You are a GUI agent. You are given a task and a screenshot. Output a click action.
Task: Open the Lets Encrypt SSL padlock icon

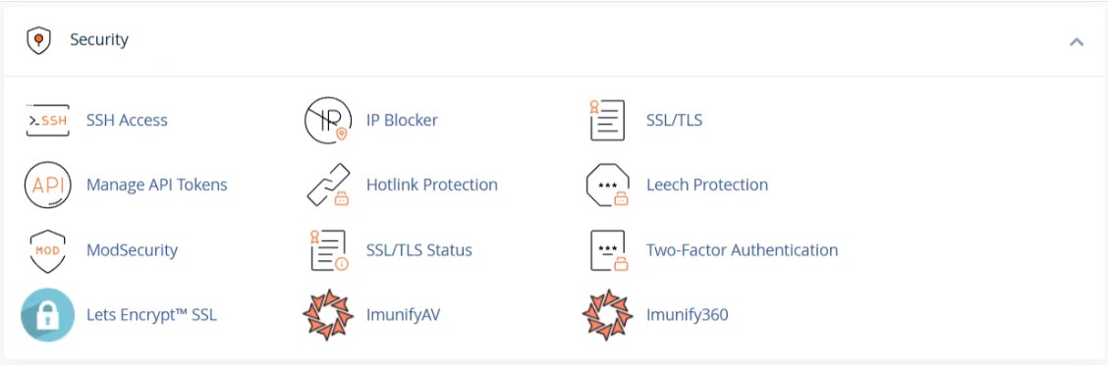point(47,315)
